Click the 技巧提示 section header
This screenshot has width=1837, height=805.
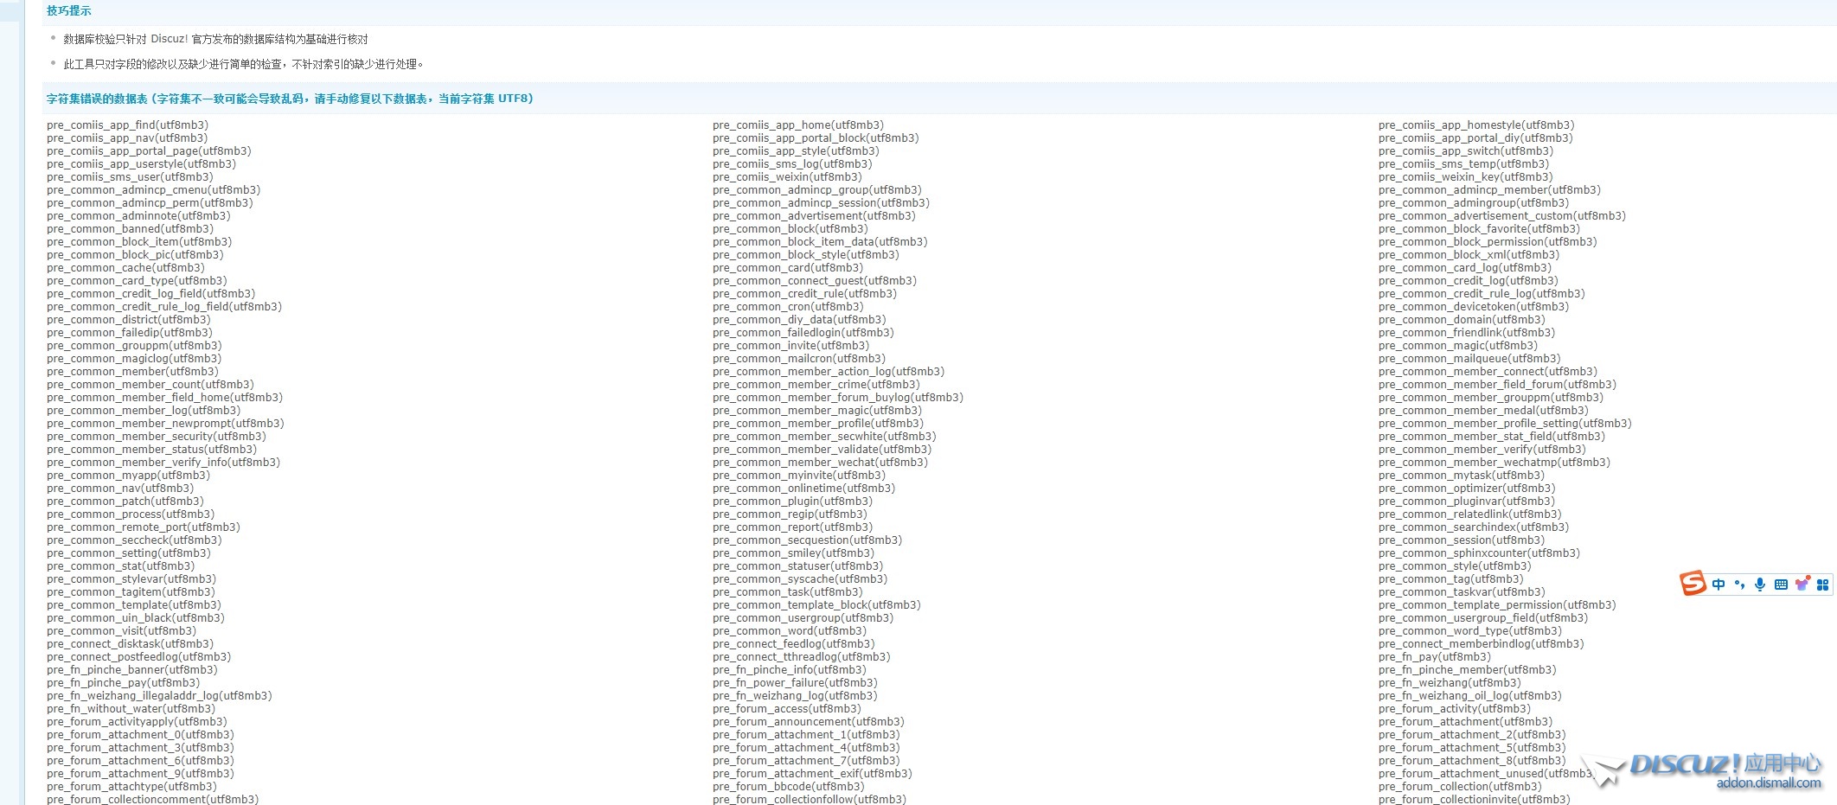tap(69, 11)
